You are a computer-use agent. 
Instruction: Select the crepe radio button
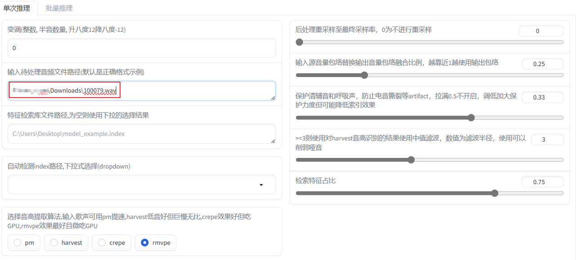click(x=112, y=243)
